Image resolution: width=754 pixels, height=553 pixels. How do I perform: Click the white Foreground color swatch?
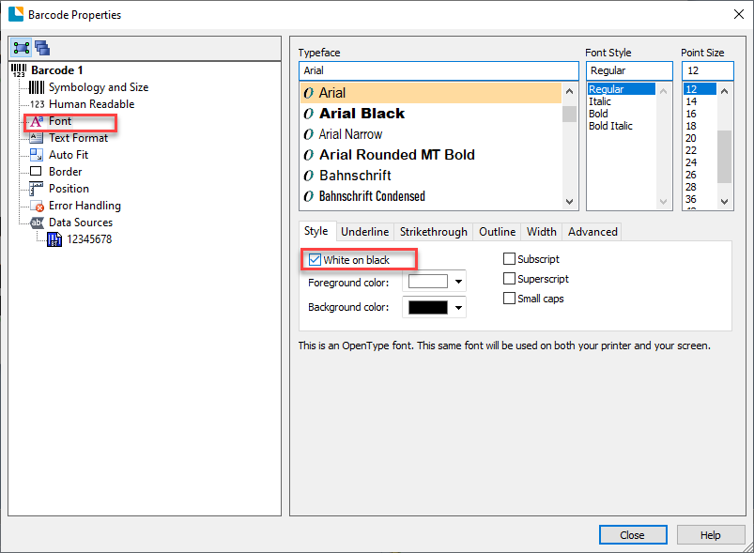428,282
